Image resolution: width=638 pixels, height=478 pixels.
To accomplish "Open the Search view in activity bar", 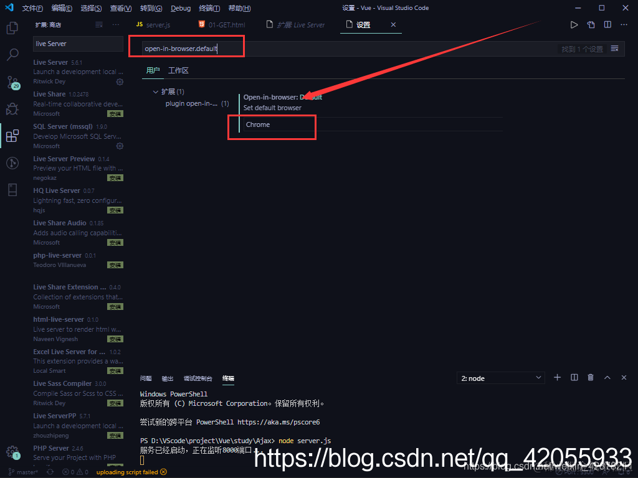I will tap(12, 55).
